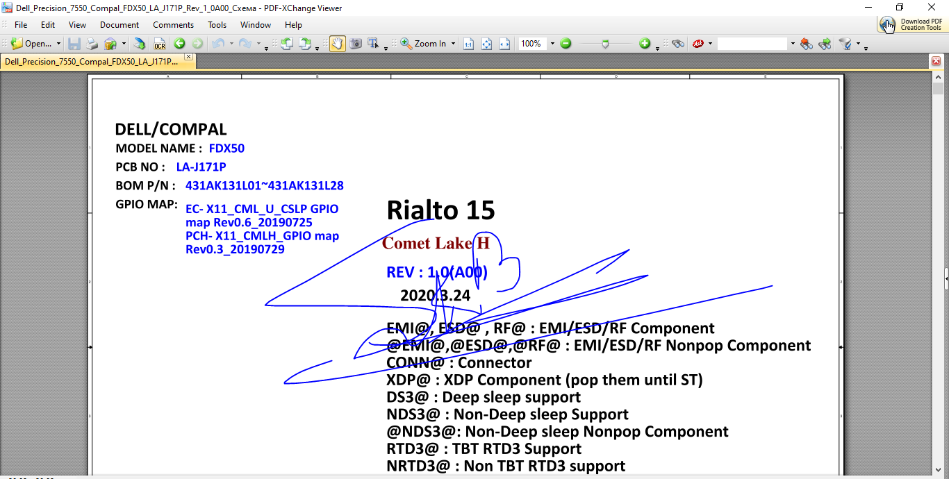Screen dimensions: 949x479
Task: Open the Redo history dropdown arrow
Action: (258, 44)
